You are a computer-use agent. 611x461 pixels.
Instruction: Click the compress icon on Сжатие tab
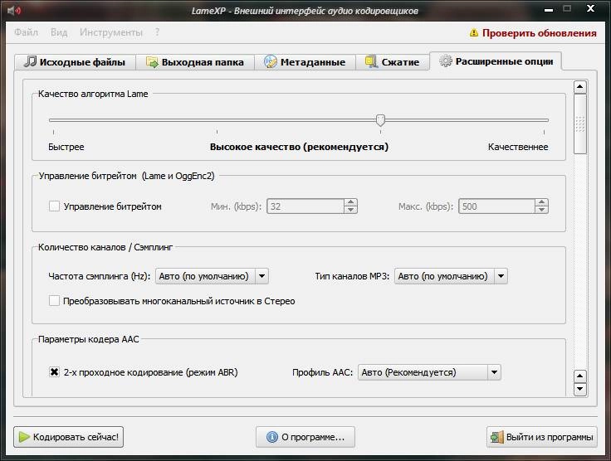pyautogui.click(x=371, y=61)
